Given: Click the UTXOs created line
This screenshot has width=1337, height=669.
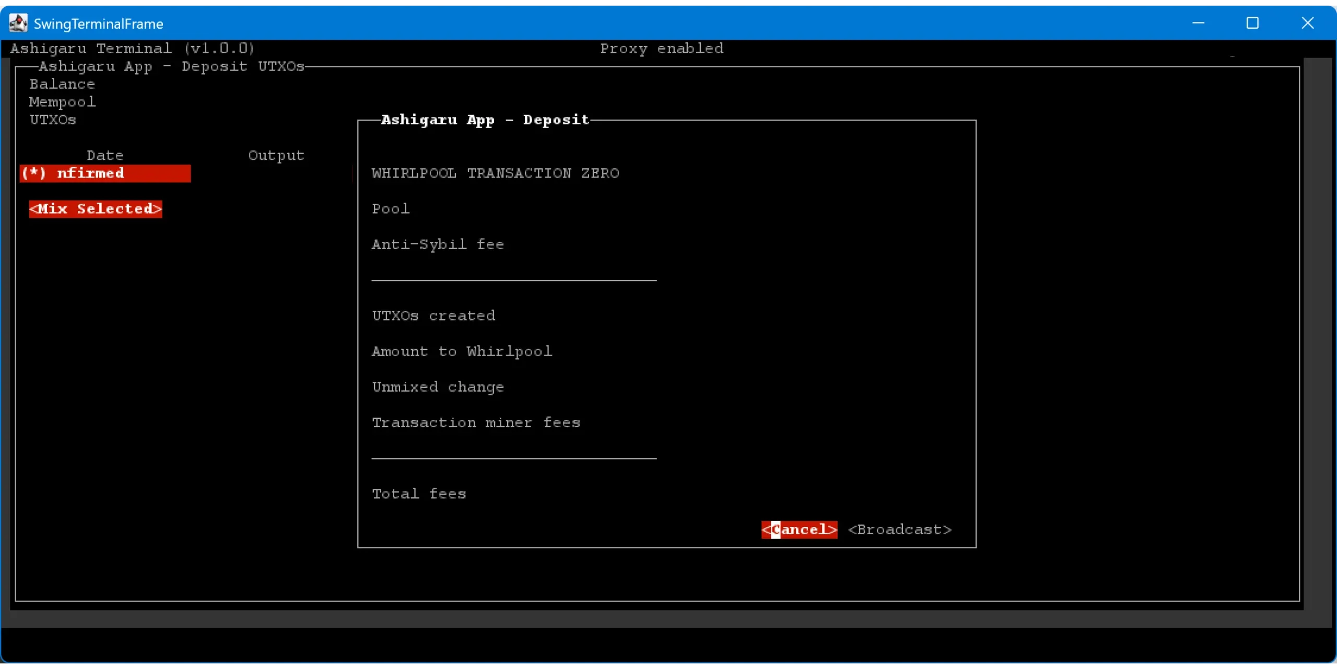Looking at the screenshot, I should (433, 315).
